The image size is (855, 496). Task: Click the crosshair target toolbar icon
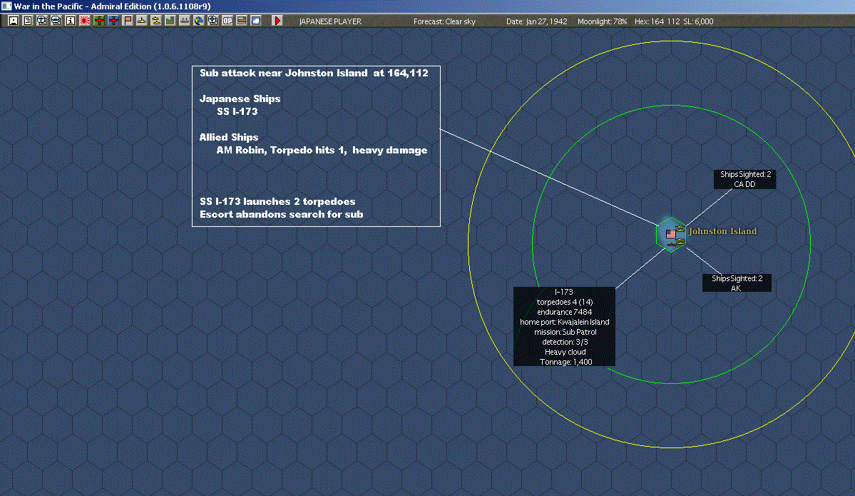[x=213, y=21]
